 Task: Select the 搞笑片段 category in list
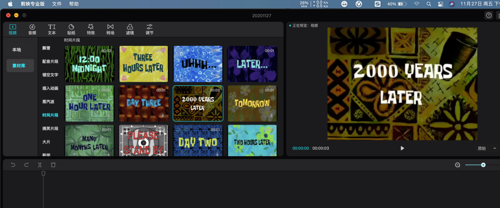[50, 128]
